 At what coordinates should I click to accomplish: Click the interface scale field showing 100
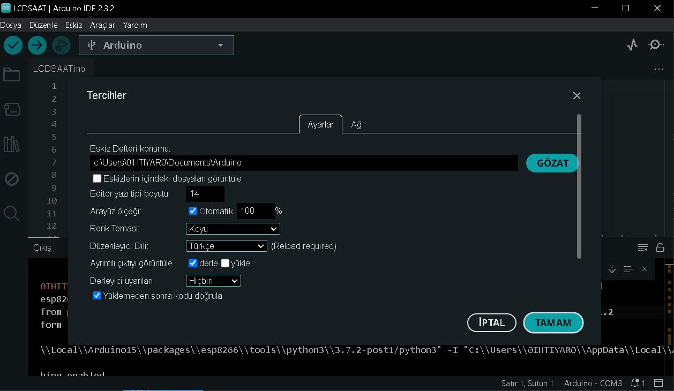tap(256, 211)
